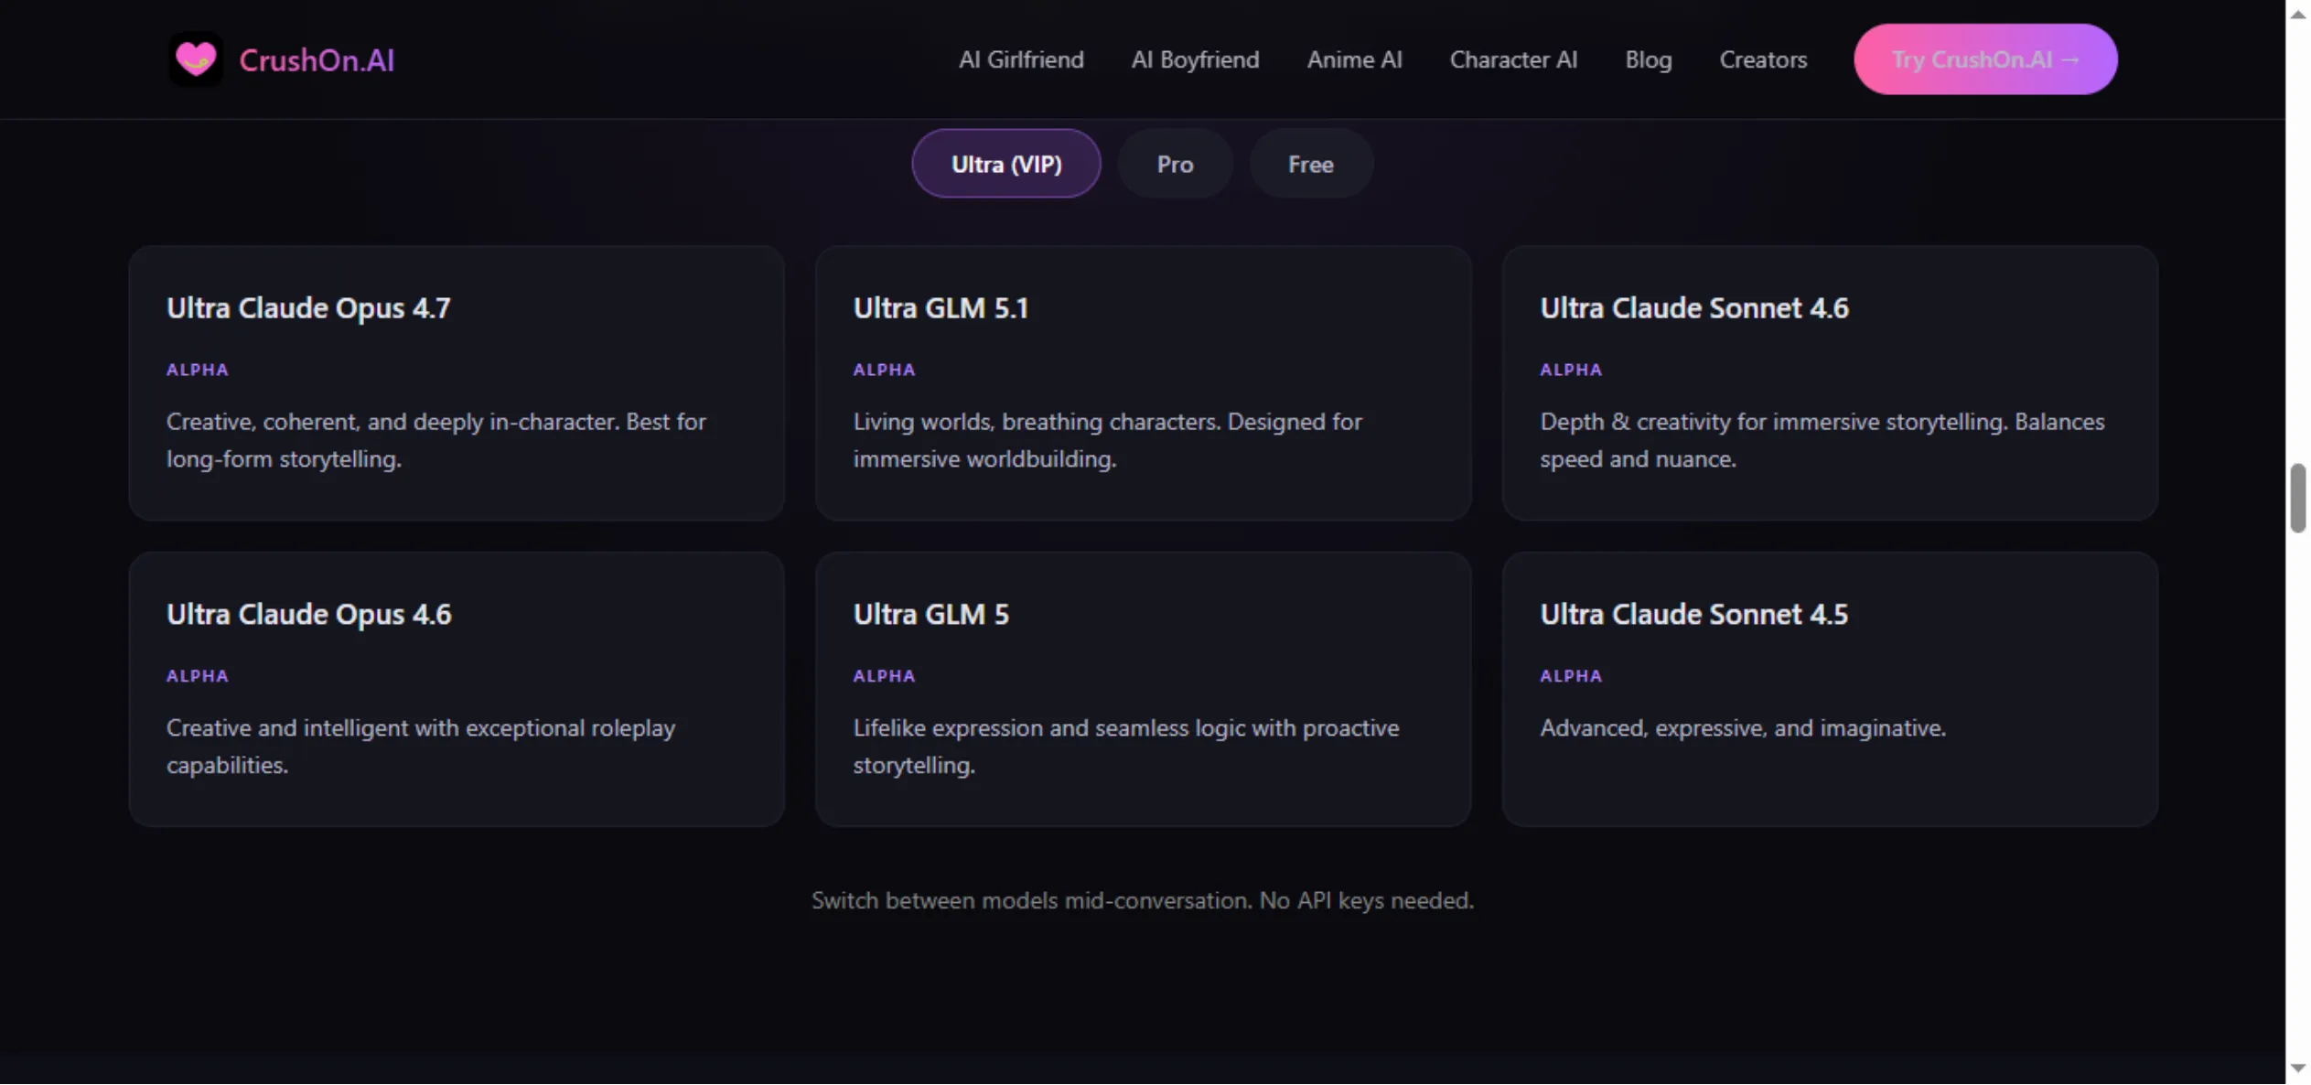Select the Ultra GLM 5.1 card title
This screenshot has width=2311, height=1085.
coord(941,308)
